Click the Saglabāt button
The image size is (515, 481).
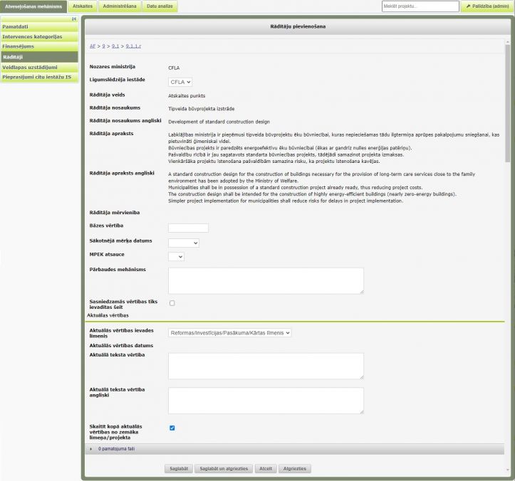click(x=178, y=469)
